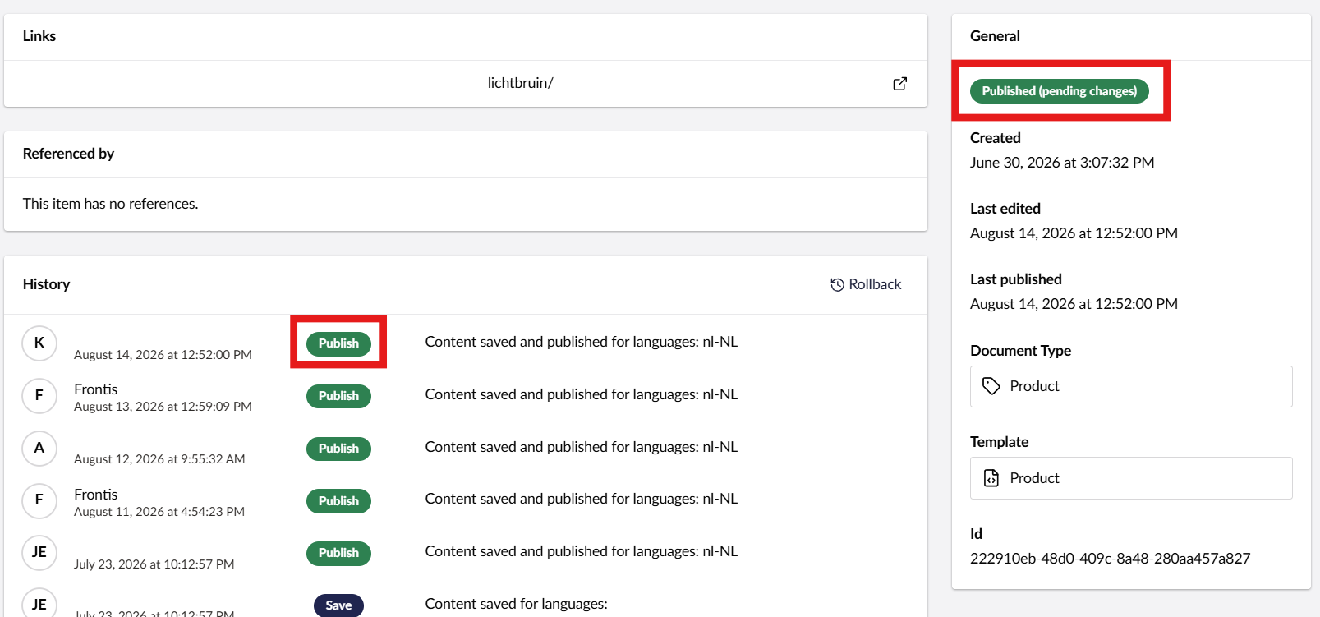The width and height of the screenshot is (1320, 617).
Task: Open the Product template
Action: [x=1131, y=478]
